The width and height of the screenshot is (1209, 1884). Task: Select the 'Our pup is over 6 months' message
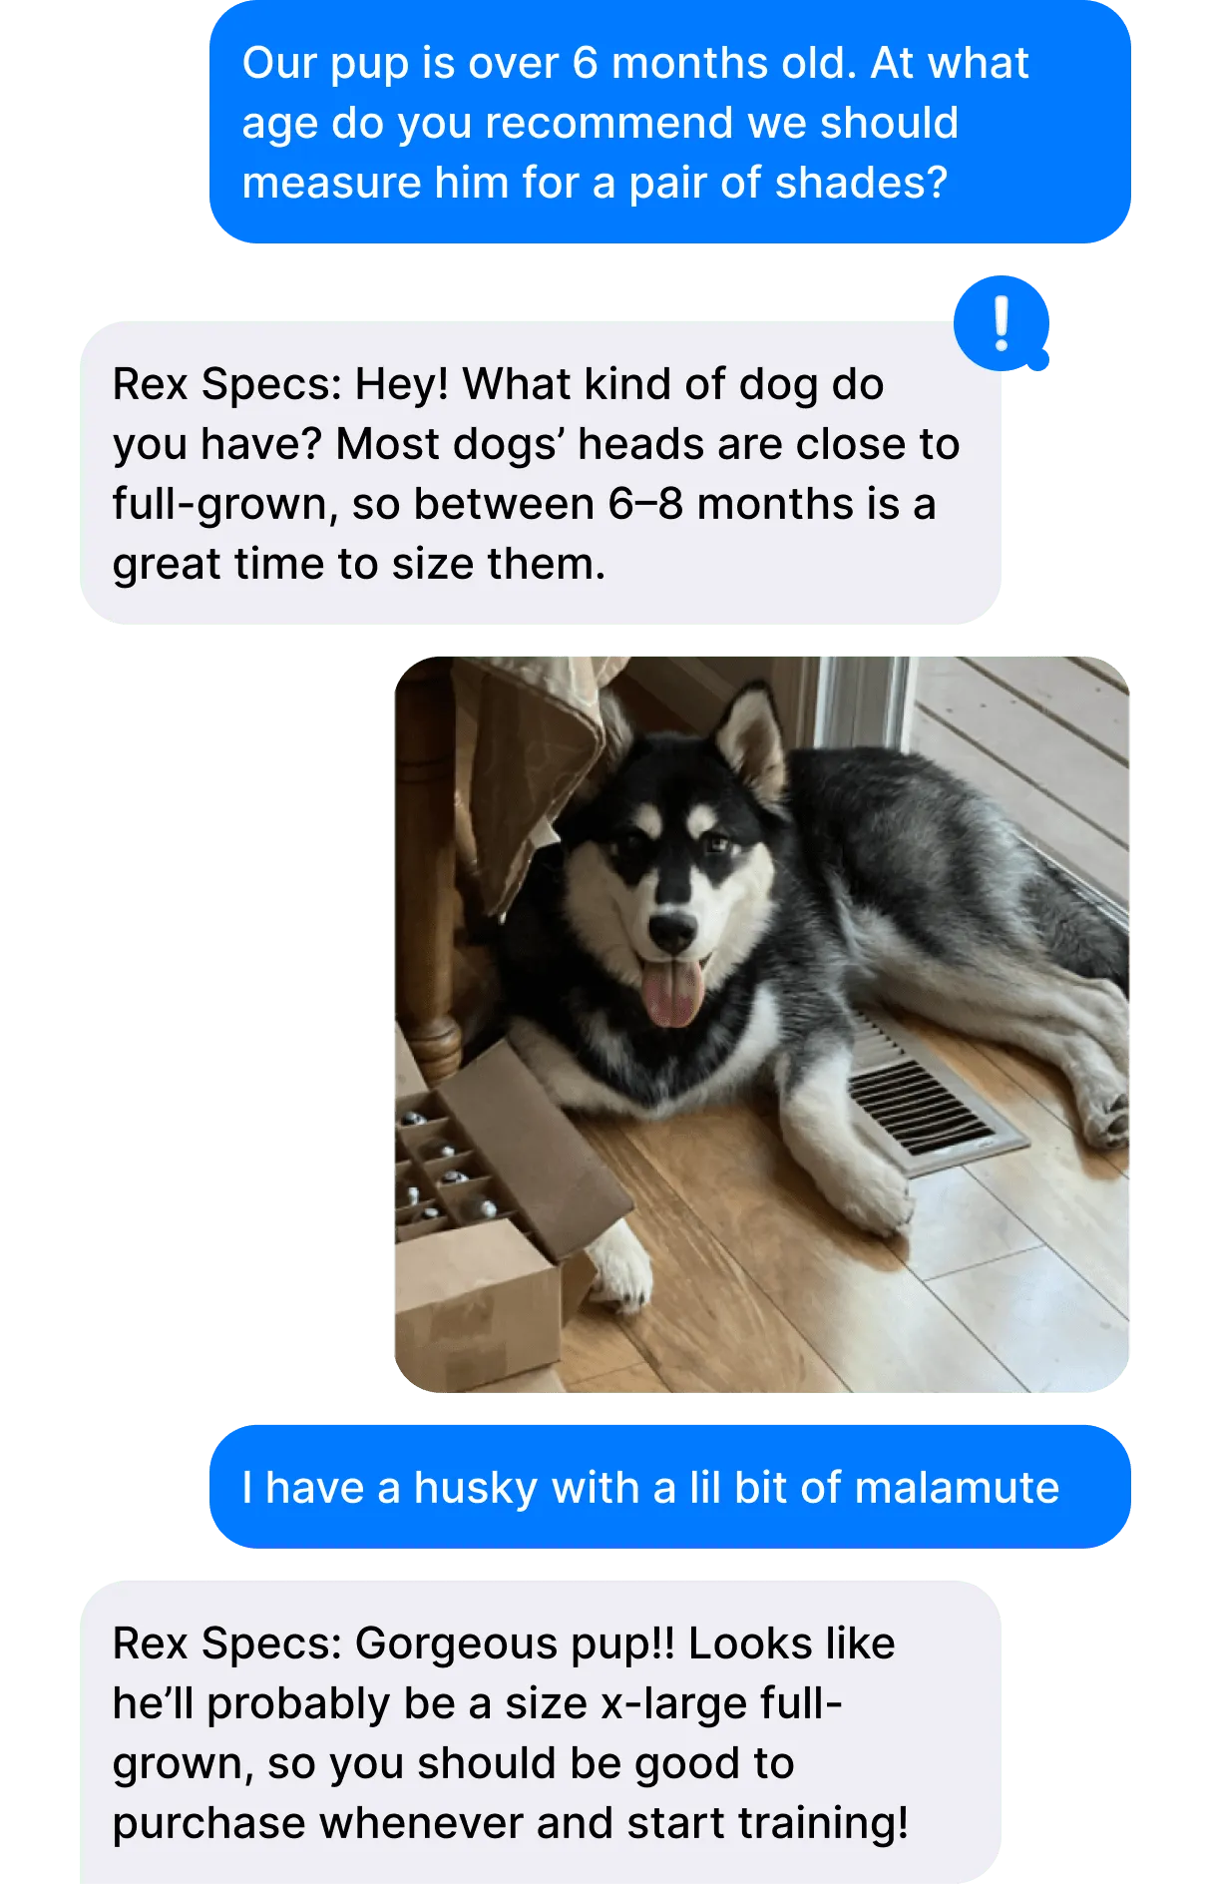coord(669,122)
